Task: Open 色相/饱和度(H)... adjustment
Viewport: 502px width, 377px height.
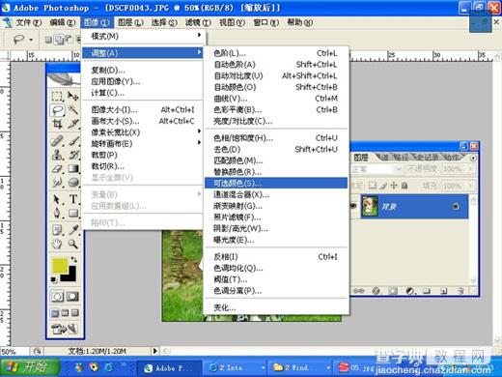Action: [x=276, y=138]
